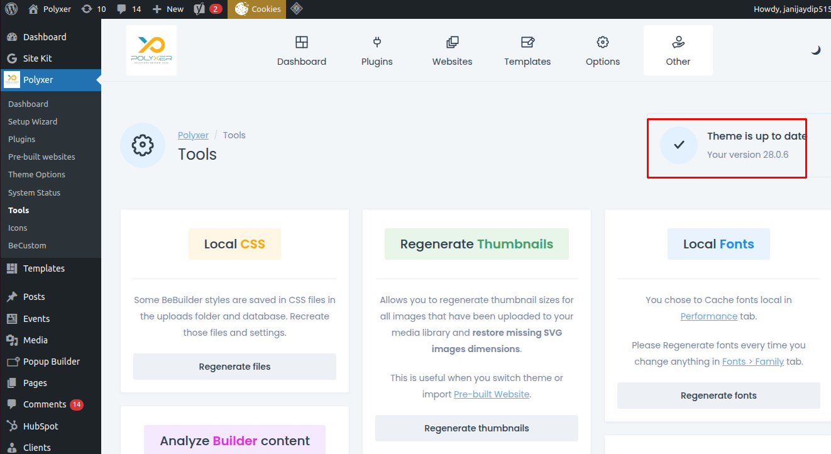
Task: Click the Polyxer logo in header
Action: click(151, 50)
